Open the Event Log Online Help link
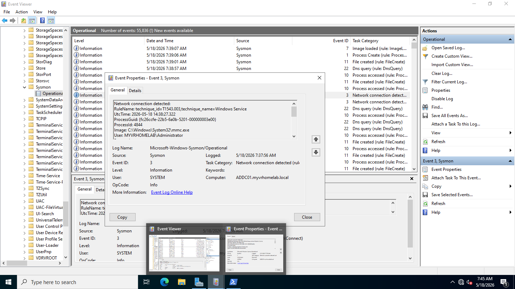Image resolution: width=515 pixels, height=289 pixels. click(172, 192)
